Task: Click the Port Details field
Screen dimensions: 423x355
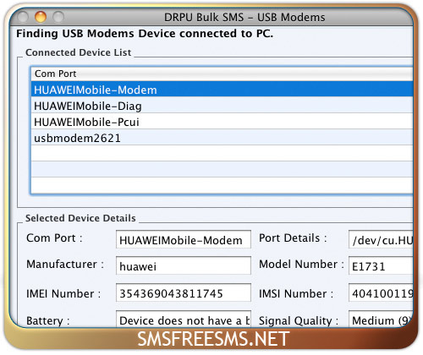Action: click(x=381, y=239)
